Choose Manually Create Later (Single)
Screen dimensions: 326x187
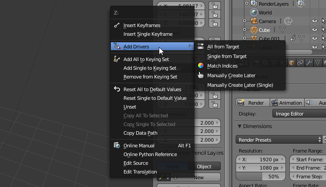click(240, 85)
